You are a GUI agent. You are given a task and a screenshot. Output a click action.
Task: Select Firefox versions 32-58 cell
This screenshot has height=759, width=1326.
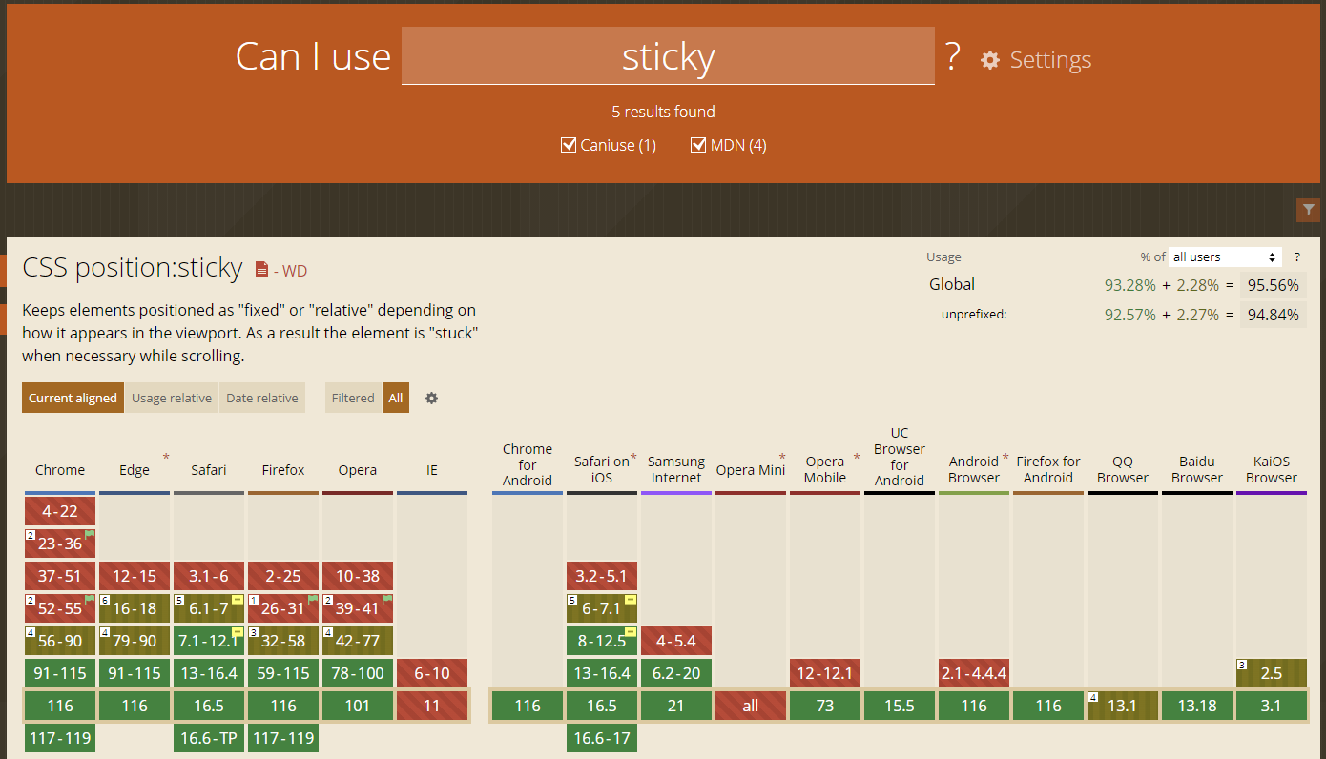[x=283, y=641]
